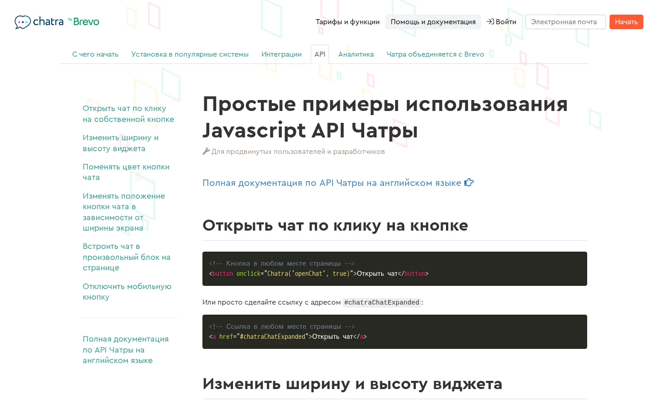This screenshot has height=411, width=658.
Task: Go to Отключить мобильную кнопку sidebar link
Action: pos(127,292)
